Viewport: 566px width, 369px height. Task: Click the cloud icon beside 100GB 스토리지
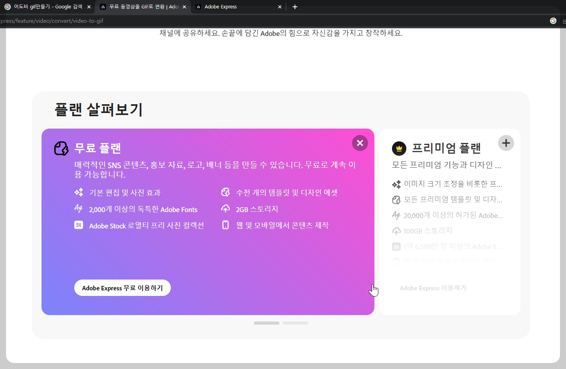tap(396, 231)
